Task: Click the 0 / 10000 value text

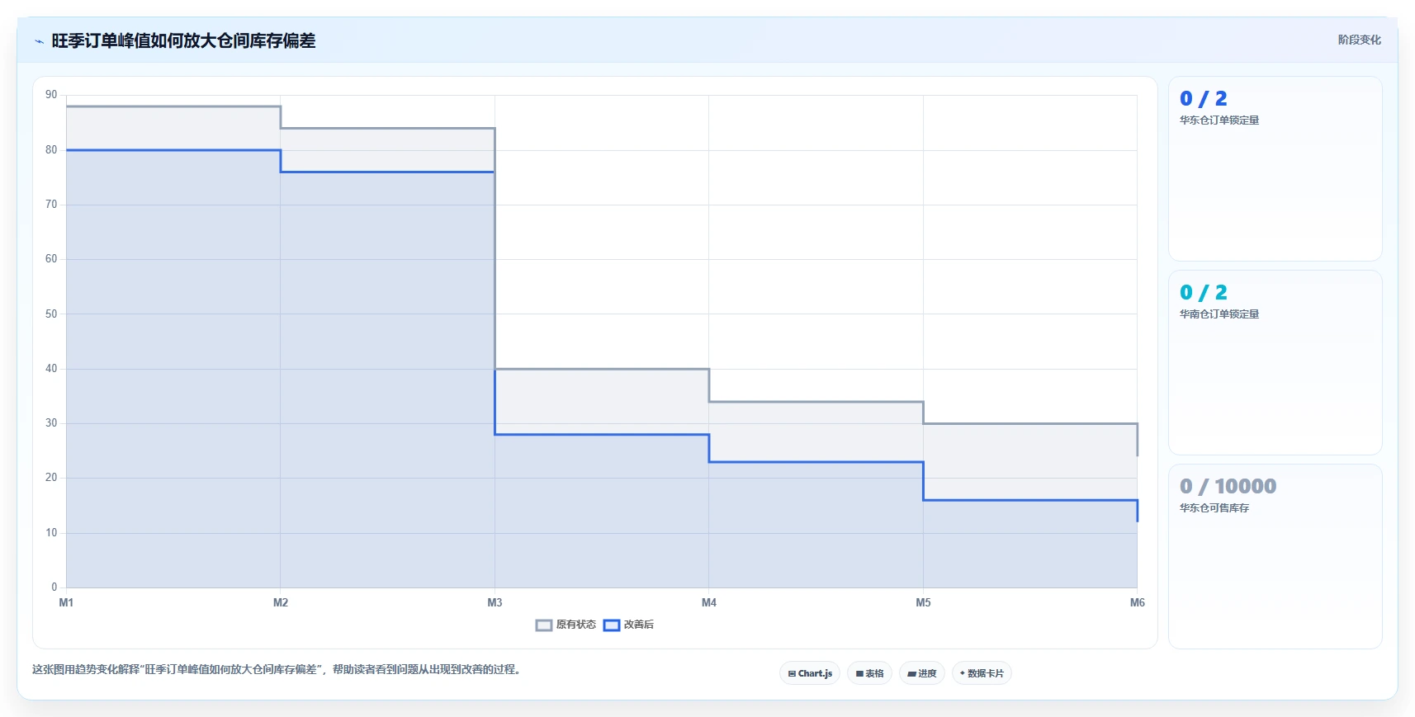Action: (x=1228, y=487)
